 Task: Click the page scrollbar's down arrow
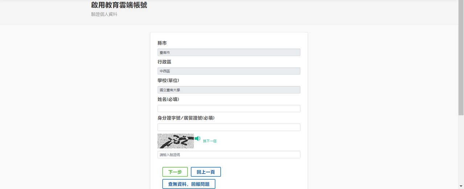(461, 186)
